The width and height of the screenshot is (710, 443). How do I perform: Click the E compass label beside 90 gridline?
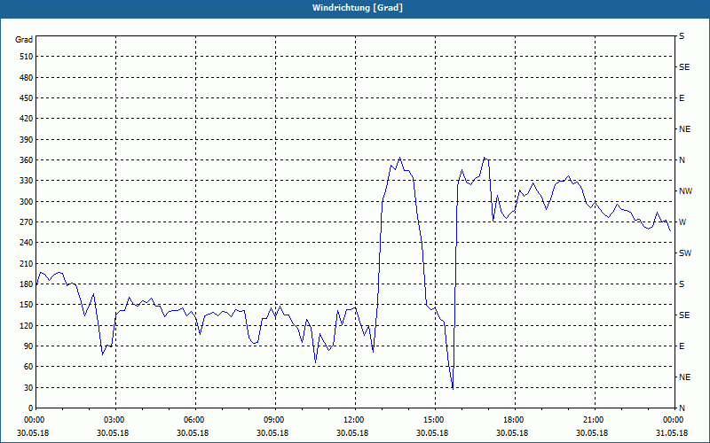pyautogui.click(x=682, y=346)
